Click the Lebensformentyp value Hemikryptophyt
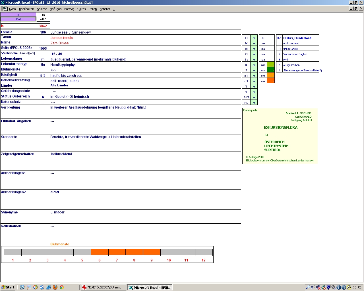 point(63,65)
